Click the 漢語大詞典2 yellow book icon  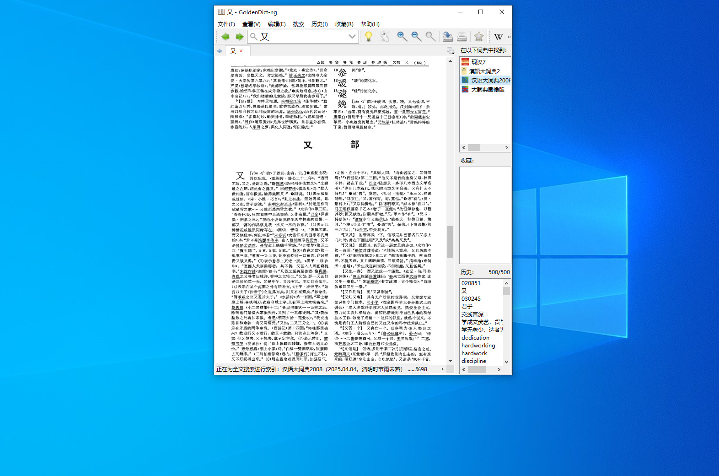coord(465,71)
